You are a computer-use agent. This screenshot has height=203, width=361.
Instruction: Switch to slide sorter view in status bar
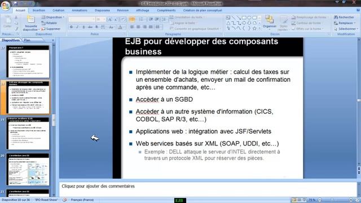pyautogui.click(x=300, y=200)
